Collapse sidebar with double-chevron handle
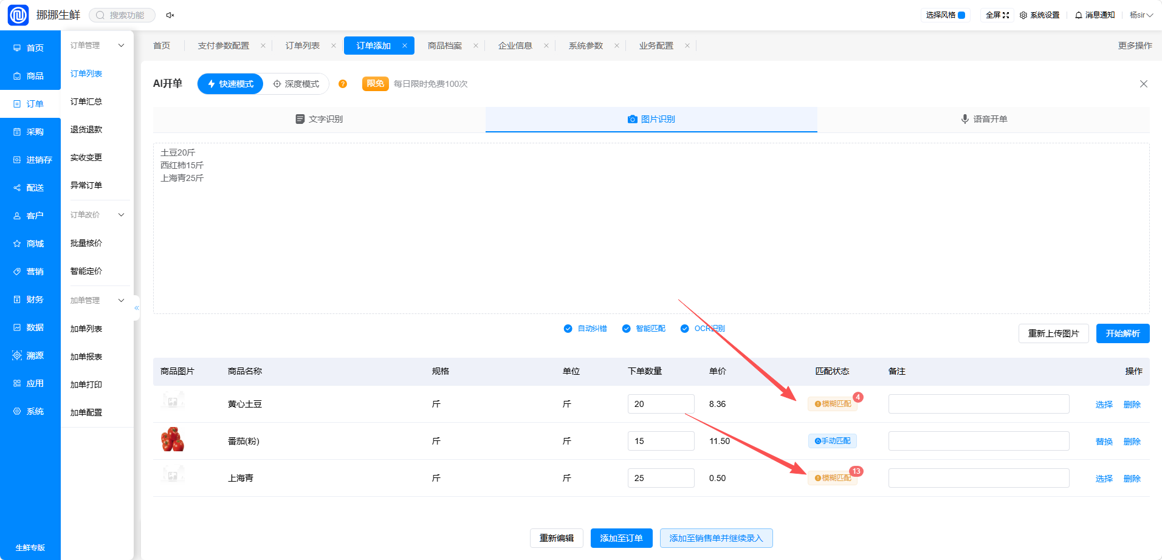The image size is (1162, 560). point(137,308)
